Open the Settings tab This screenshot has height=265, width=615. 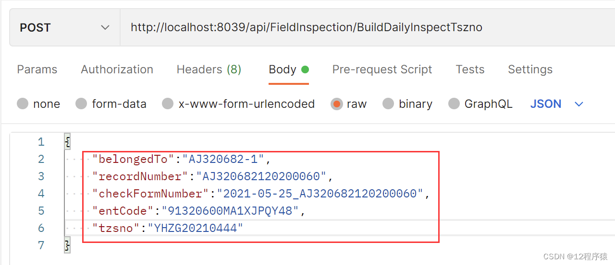click(x=530, y=69)
